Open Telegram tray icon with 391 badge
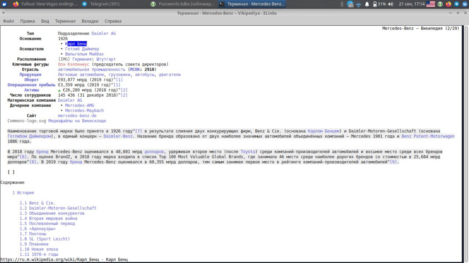The image size is (469, 263). coord(350,4)
